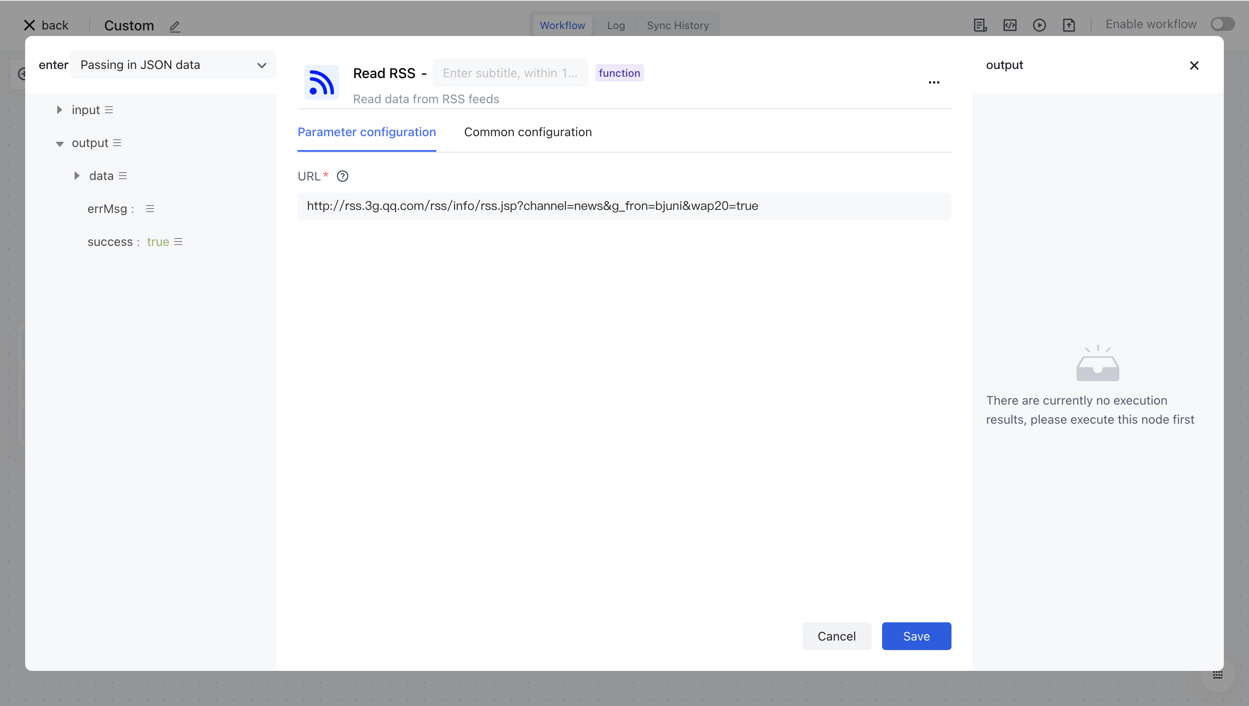Click the menu icon next to errMsg

[x=150, y=209]
